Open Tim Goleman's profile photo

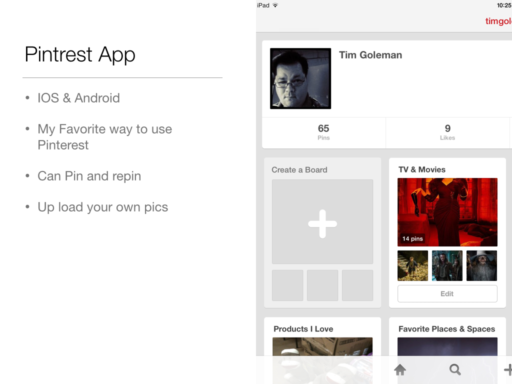(300, 78)
